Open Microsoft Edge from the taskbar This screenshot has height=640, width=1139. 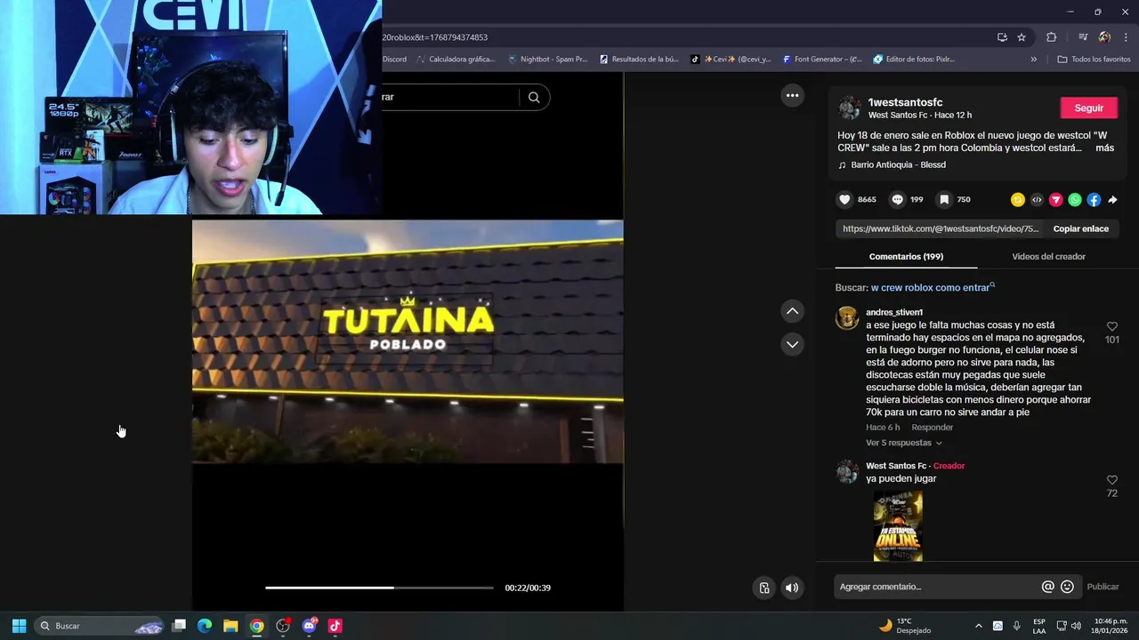(205, 626)
